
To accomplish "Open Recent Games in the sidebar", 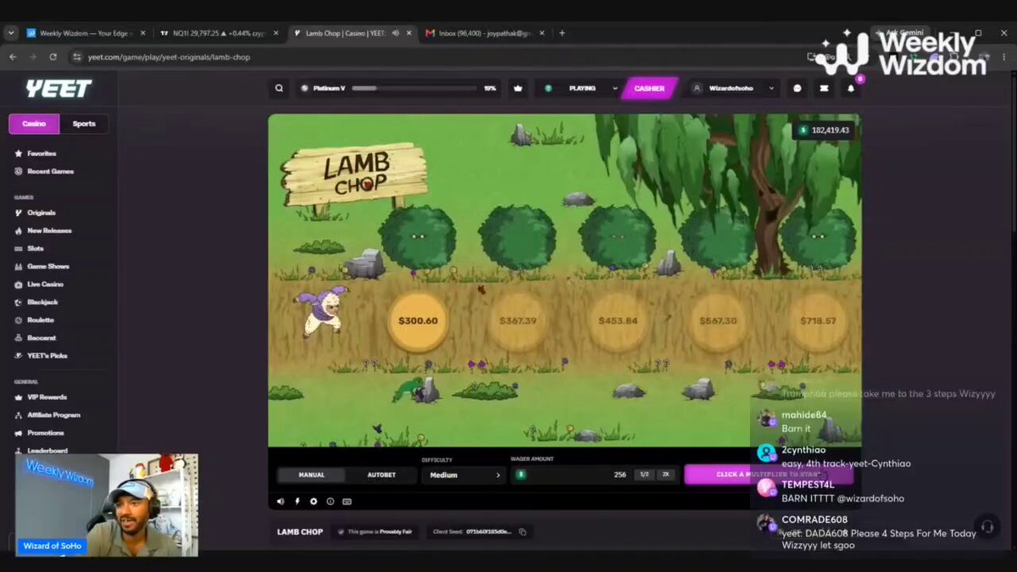I will coord(50,171).
